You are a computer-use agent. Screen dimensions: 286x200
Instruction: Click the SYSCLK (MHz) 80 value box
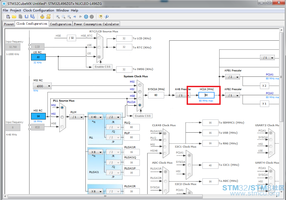pos(156,95)
